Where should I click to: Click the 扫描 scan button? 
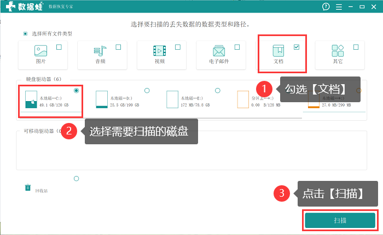[340, 220]
